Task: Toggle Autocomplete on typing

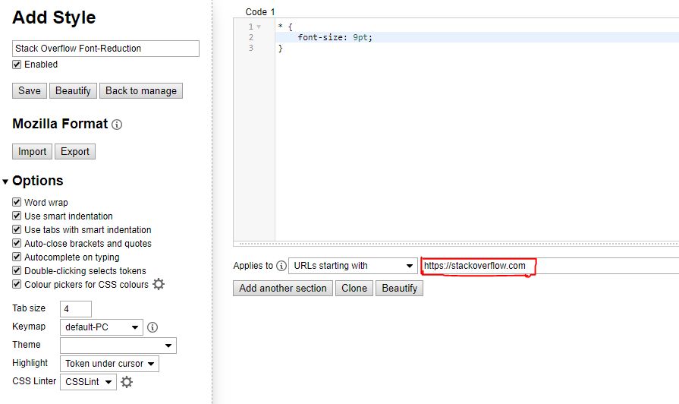Action: tap(17, 257)
